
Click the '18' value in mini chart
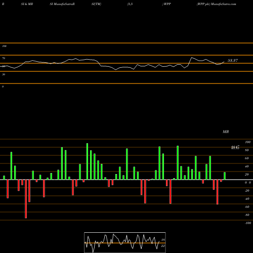point(163,240)
